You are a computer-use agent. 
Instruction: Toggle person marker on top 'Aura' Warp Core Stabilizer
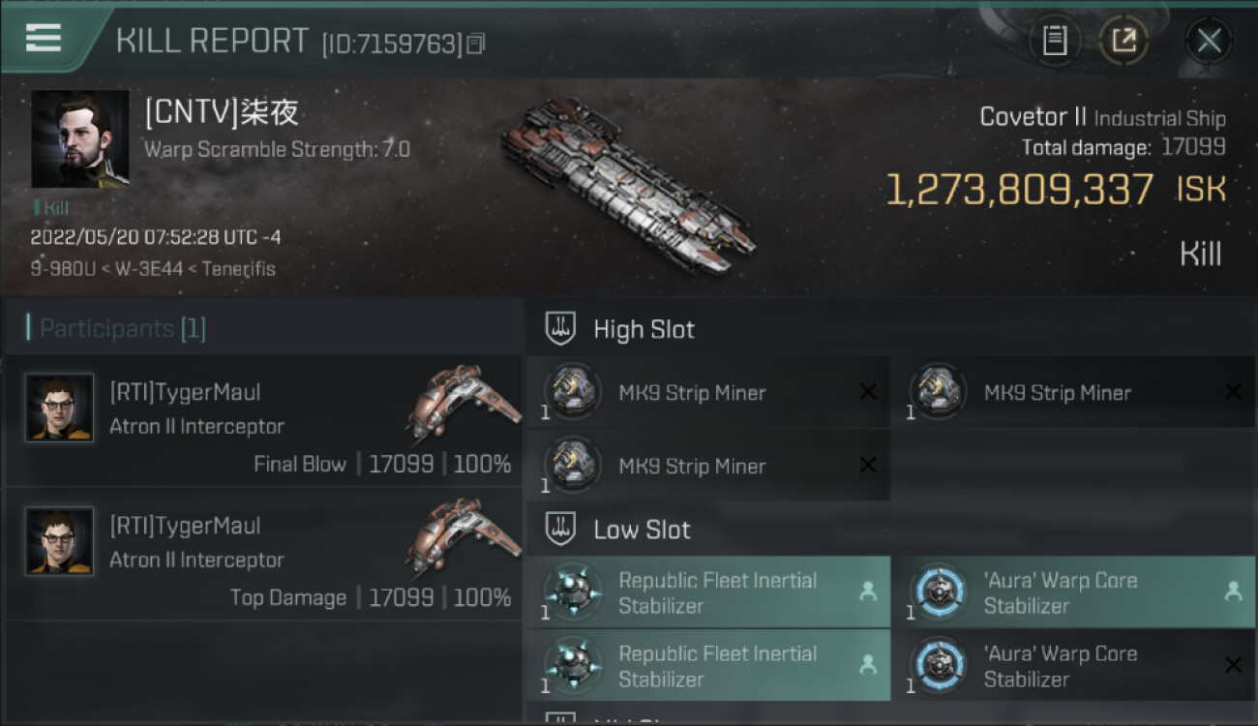click(x=1233, y=590)
